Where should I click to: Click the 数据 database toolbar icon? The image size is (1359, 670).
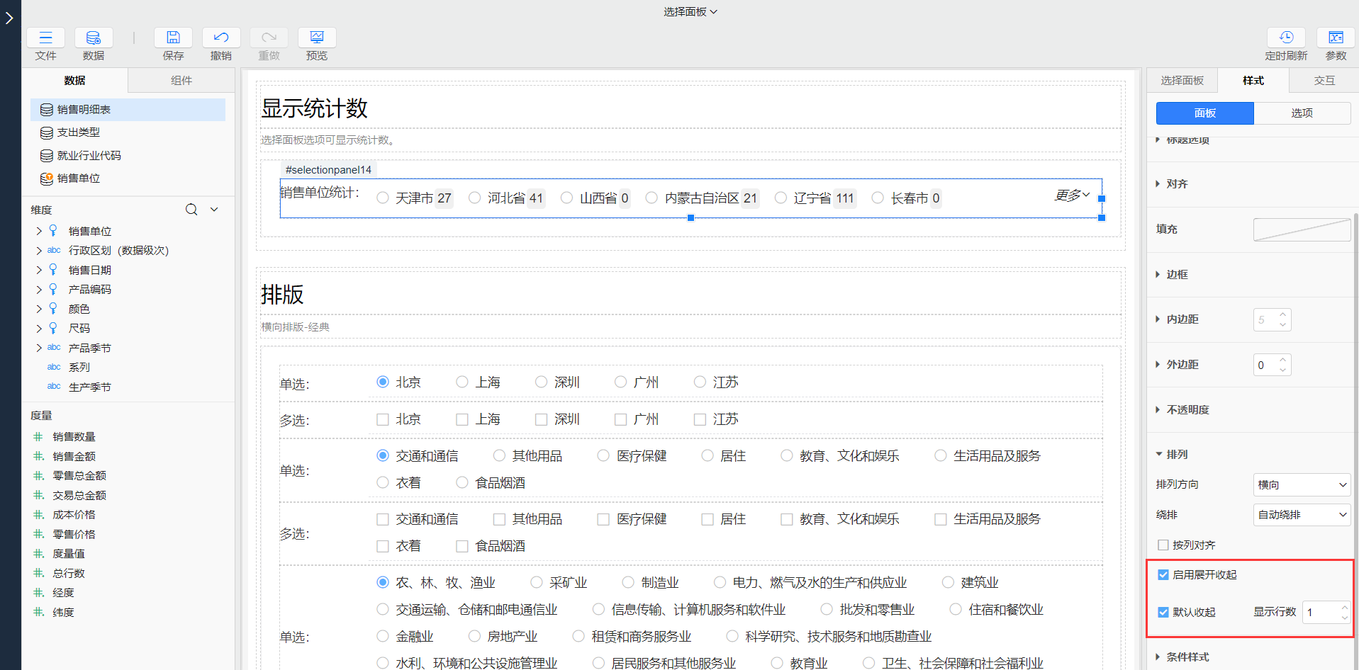tap(93, 38)
